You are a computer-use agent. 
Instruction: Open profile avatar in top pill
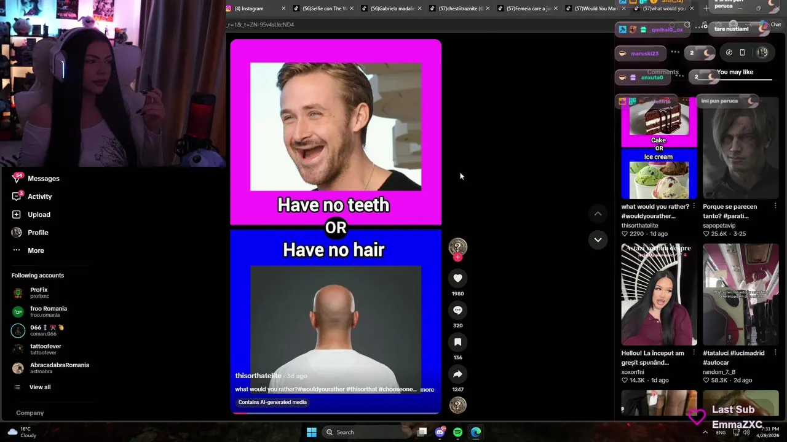pos(762,53)
